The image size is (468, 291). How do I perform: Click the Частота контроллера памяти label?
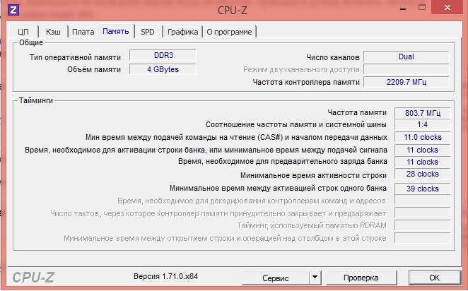pos(306,82)
